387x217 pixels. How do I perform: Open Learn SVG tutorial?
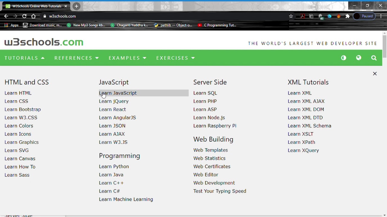[17, 150]
